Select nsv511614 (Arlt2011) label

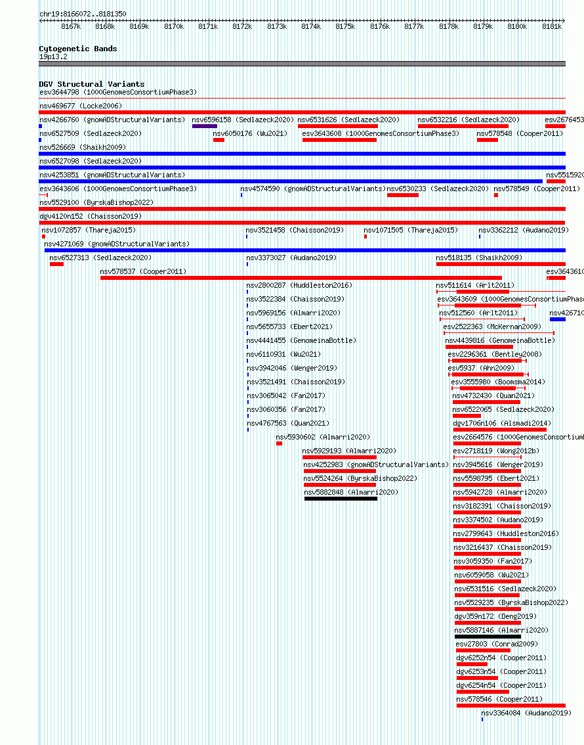pyautogui.click(x=475, y=285)
